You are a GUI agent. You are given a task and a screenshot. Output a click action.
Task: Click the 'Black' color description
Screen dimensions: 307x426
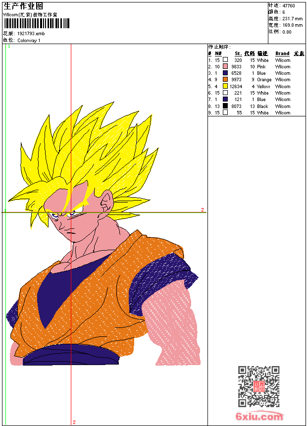(x=262, y=106)
